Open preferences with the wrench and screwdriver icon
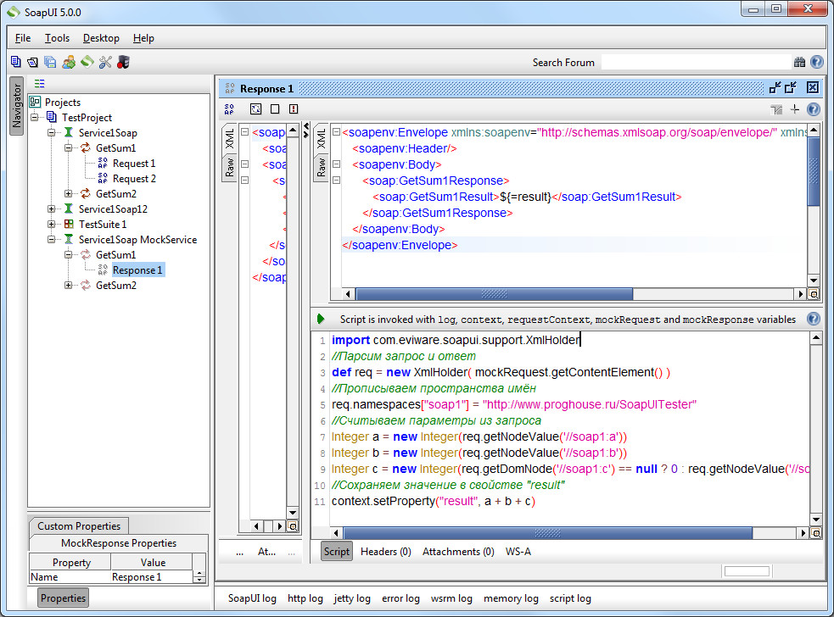 (x=105, y=62)
